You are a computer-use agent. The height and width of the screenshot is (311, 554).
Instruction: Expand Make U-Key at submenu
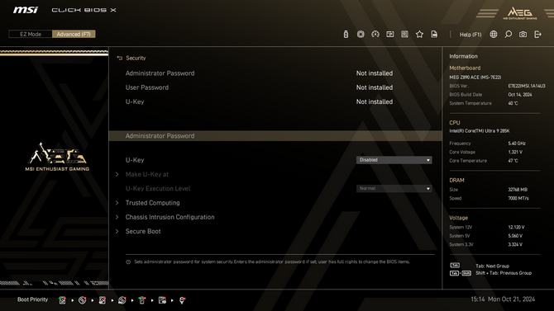[x=147, y=174]
